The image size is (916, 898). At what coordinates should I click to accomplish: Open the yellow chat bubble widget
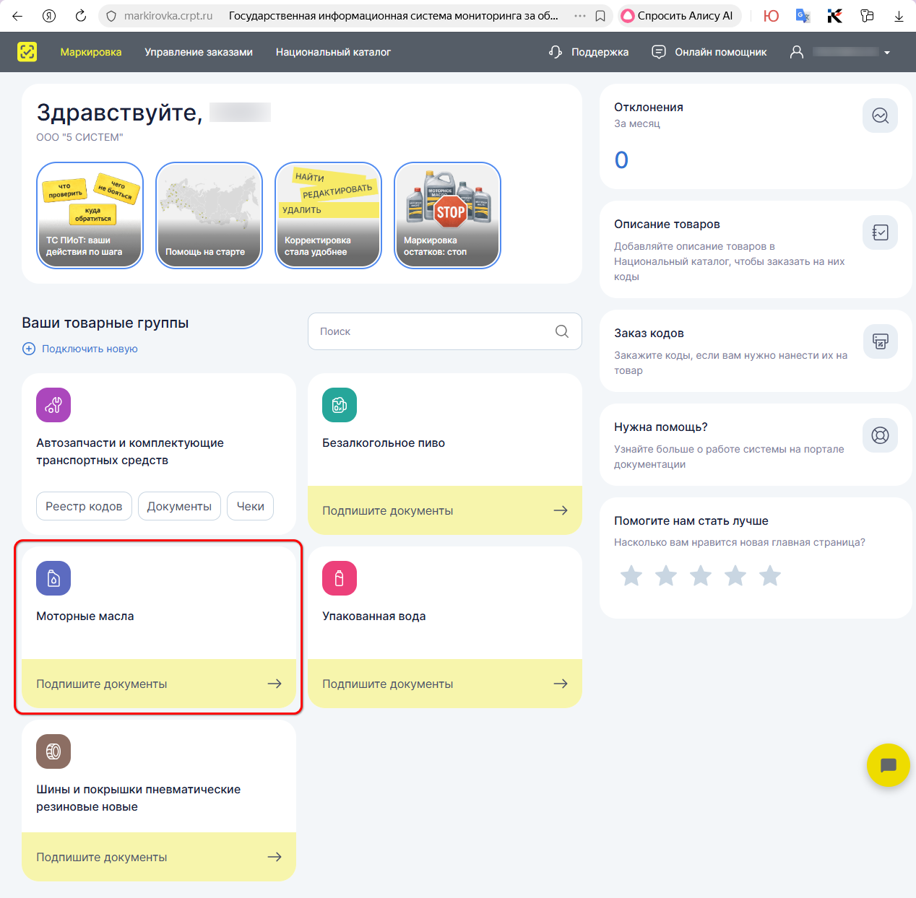point(888,765)
